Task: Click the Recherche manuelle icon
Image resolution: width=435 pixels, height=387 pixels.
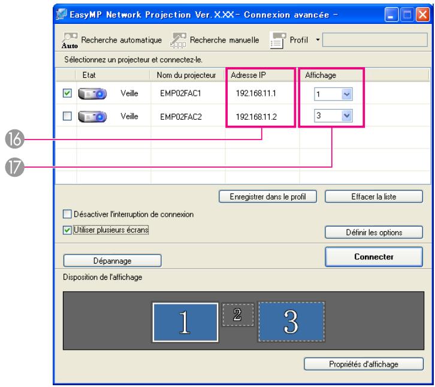Action: pyautogui.click(x=178, y=41)
